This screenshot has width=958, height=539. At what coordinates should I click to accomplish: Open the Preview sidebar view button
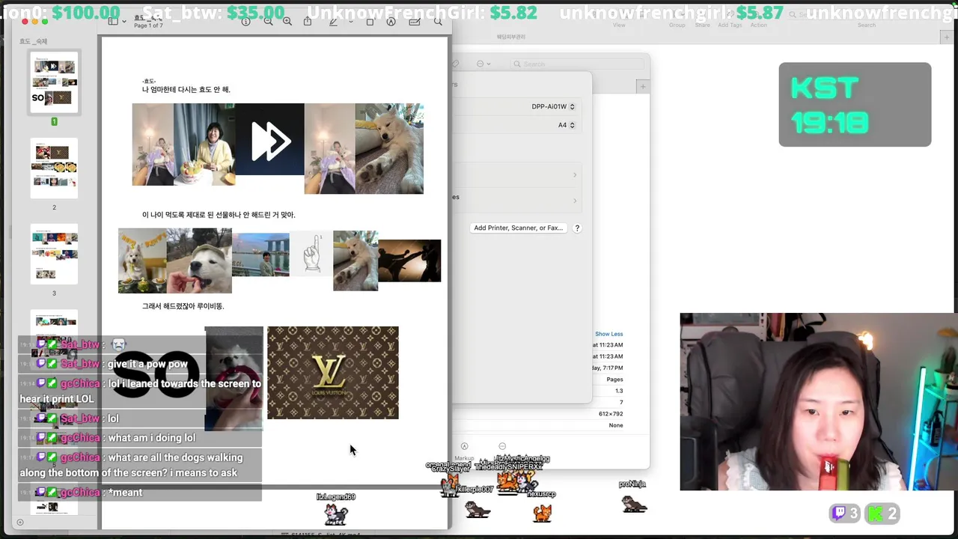pyautogui.click(x=113, y=22)
